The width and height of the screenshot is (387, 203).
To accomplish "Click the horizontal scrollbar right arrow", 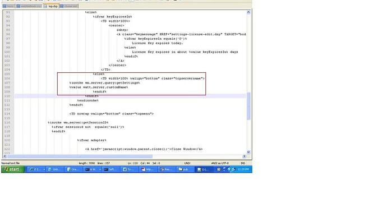I will (x=244, y=156).
